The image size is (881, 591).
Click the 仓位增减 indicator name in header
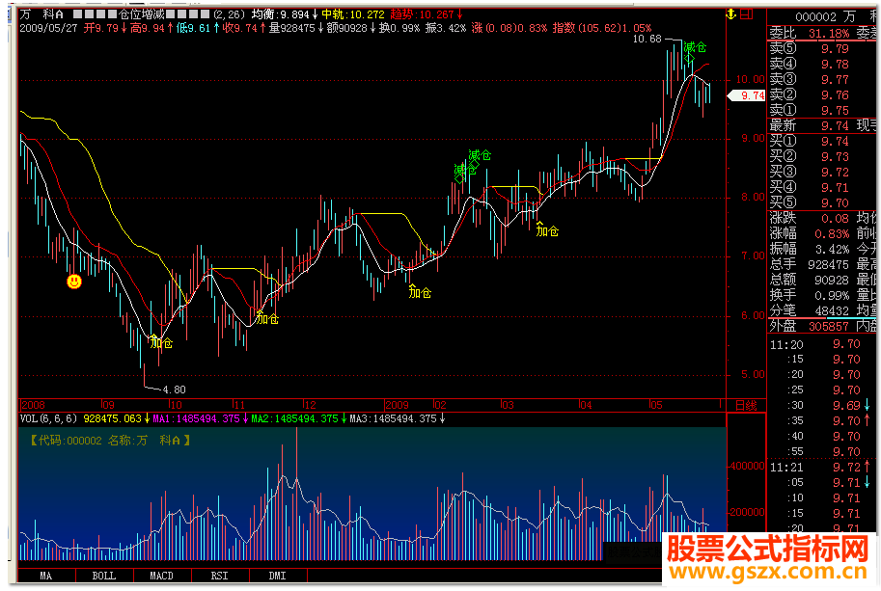[142, 14]
